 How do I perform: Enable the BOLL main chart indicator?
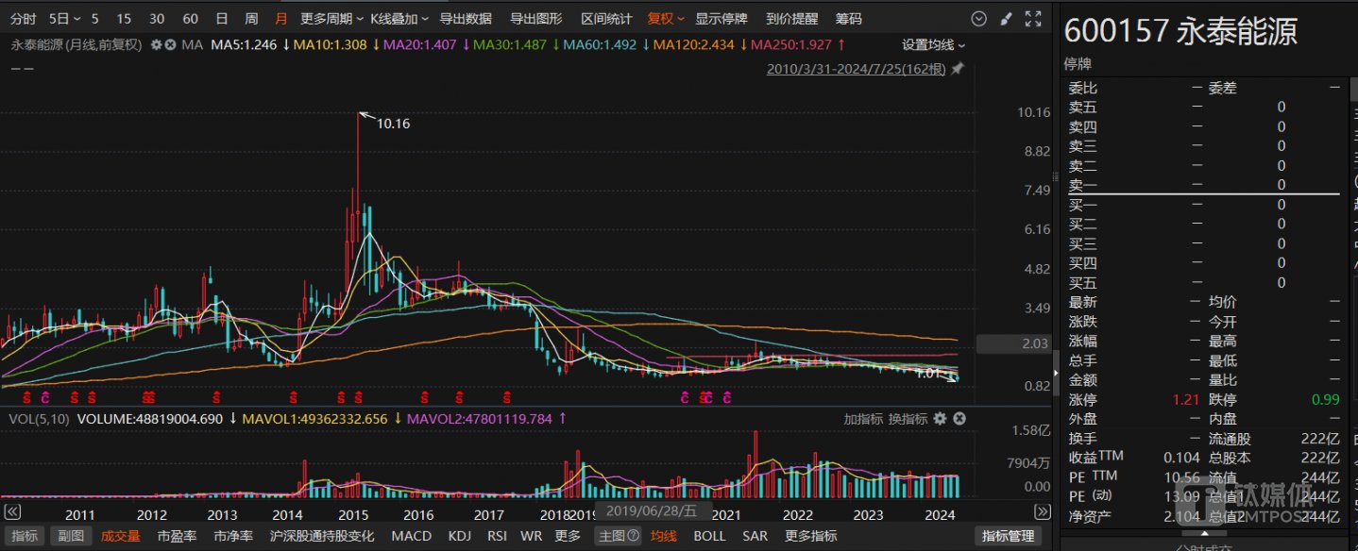(710, 536)
